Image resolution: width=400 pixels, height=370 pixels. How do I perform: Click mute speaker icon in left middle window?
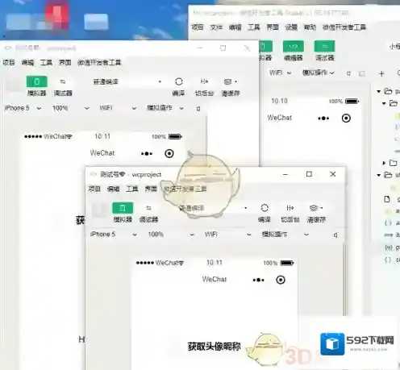[x=198, y=109]
